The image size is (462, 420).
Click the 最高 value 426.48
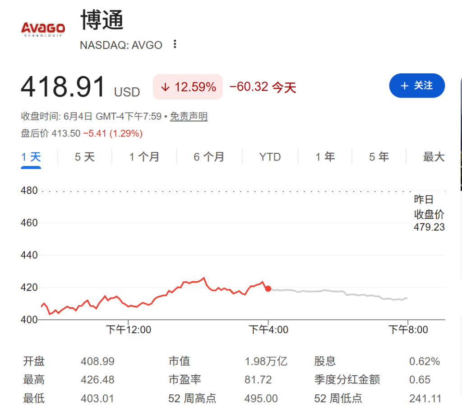[x=97, y=380]
